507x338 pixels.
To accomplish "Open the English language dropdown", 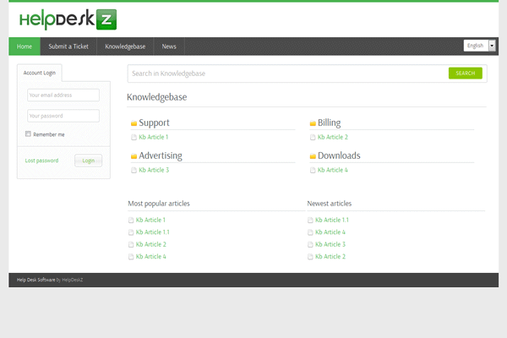I will 476,46.
